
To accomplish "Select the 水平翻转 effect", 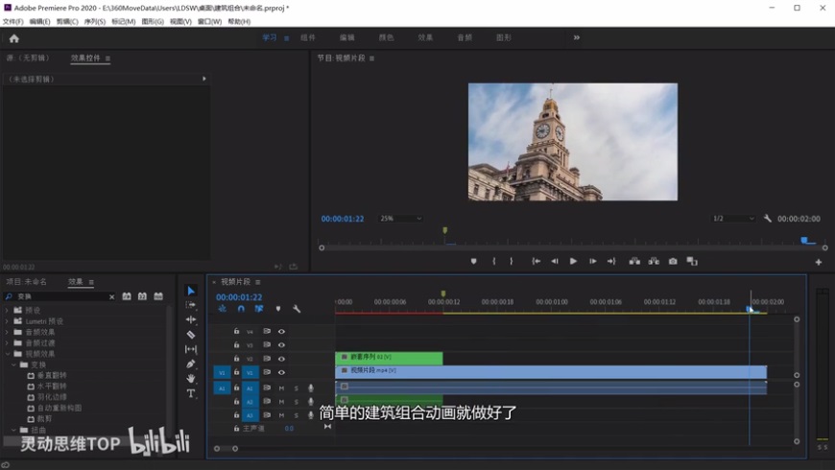I will (52, 387).
